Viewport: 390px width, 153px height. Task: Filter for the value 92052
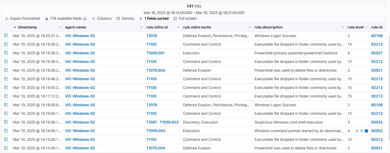pos(357,131)
